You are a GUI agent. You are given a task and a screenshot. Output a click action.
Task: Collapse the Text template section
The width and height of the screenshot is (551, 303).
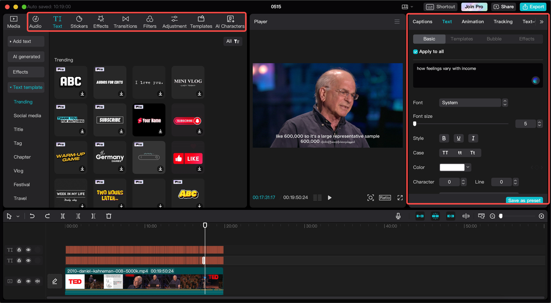coord(26,87)
